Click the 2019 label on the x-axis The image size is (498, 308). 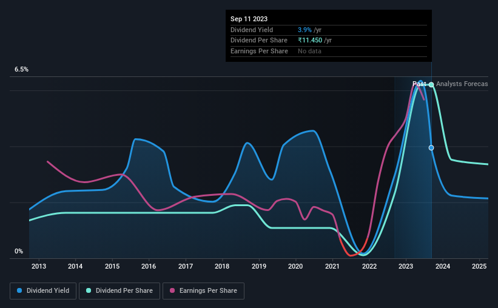[259, 266]
